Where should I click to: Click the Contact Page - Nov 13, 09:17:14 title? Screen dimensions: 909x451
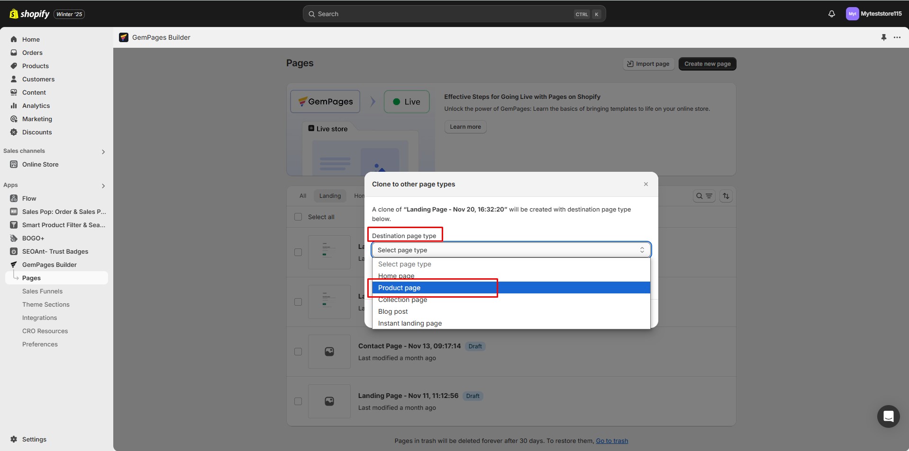(x=409, y=346)
